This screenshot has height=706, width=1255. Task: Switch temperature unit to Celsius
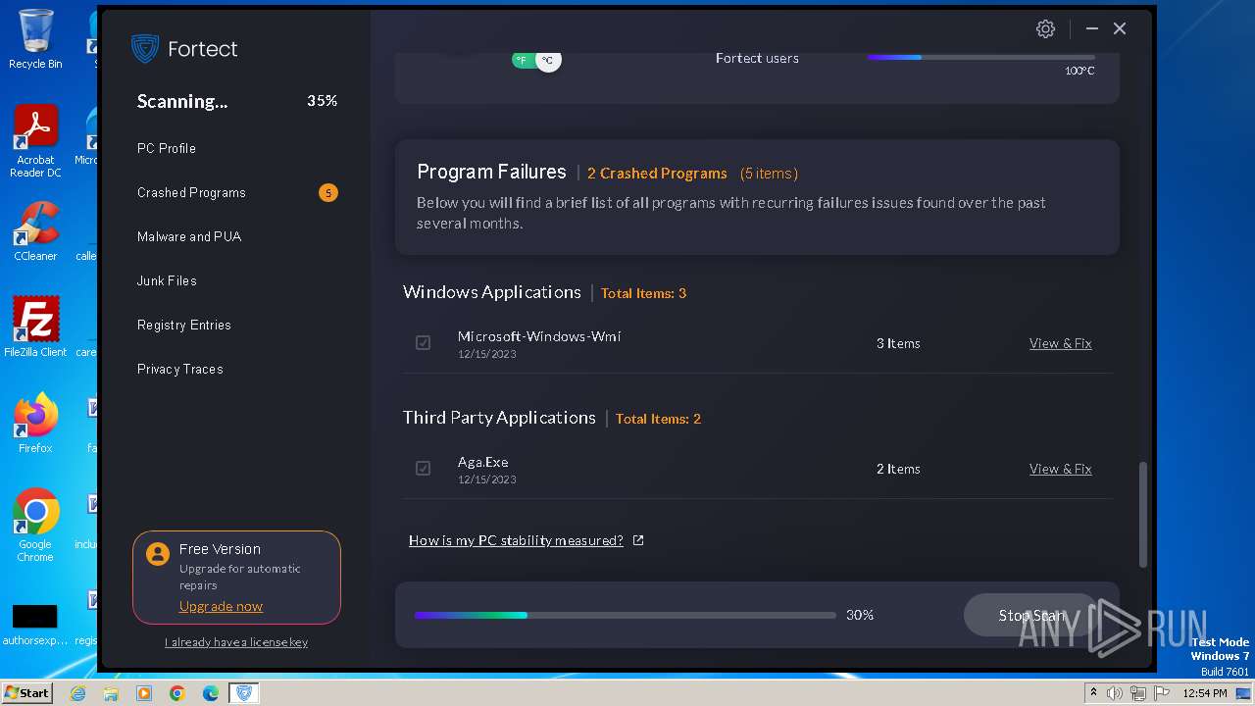[548, 61]
